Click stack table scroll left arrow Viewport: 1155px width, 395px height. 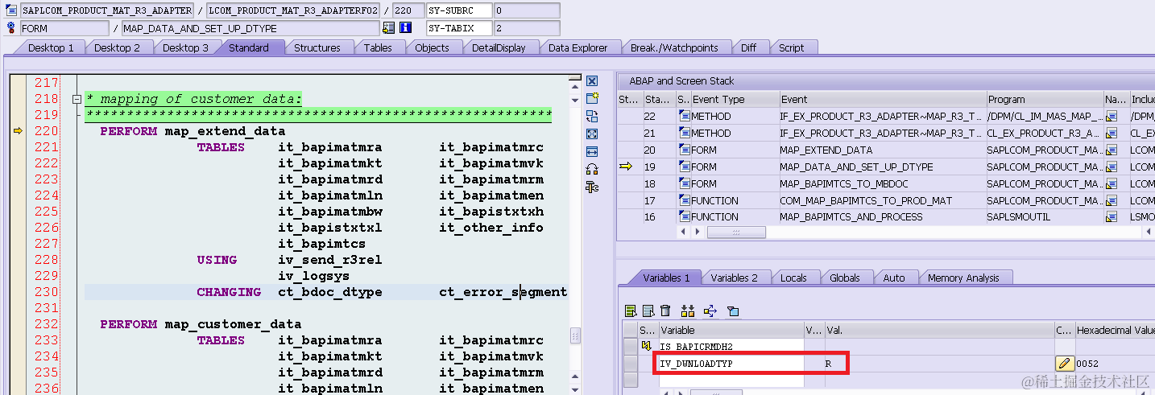(x=685, y=232)
